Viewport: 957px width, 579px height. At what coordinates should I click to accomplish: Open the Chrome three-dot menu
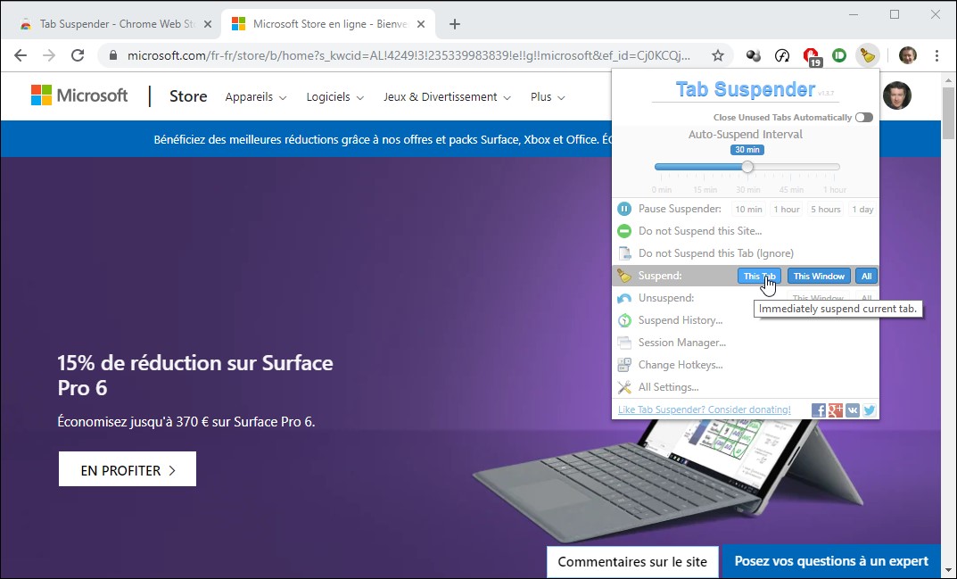click(936, 55)
